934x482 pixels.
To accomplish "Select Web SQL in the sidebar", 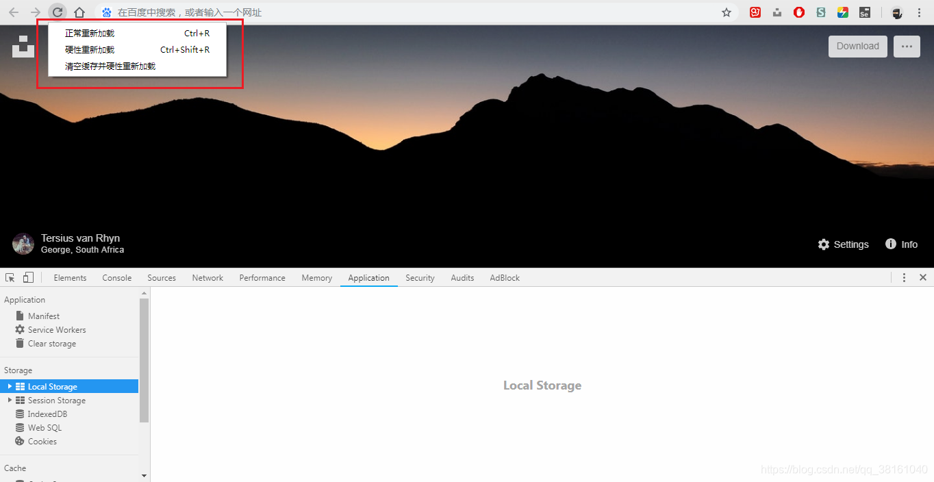I will tap(45, 428).
